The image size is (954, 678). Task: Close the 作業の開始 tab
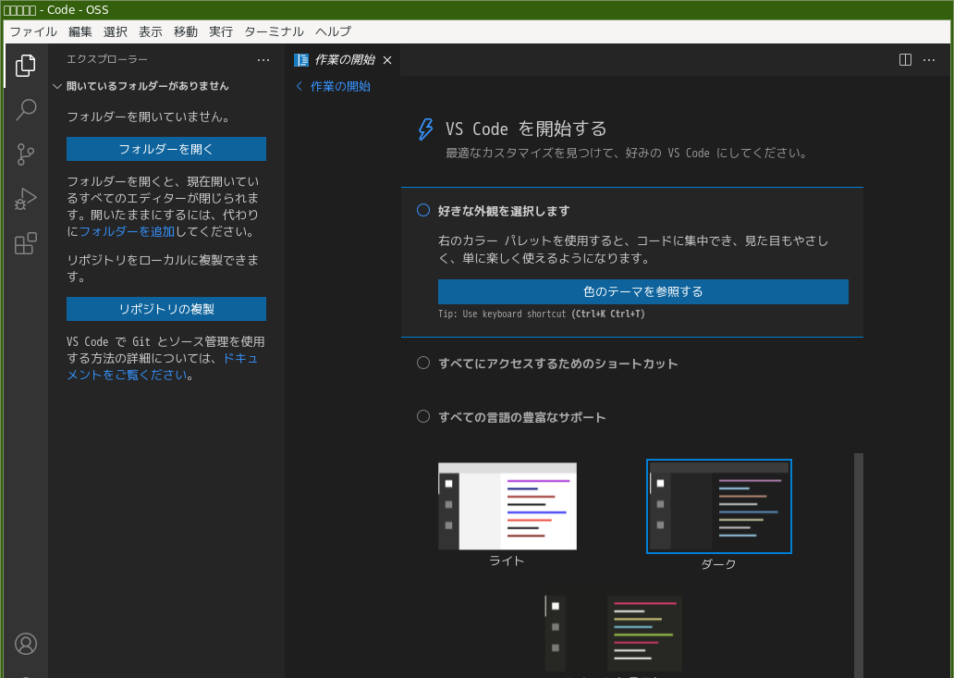(387, 59)
